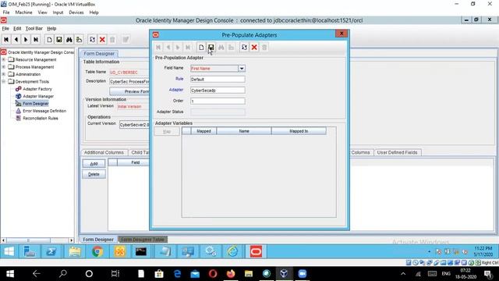Expand Administration tree node
The image size is (499, 281).
click(3, 74)
